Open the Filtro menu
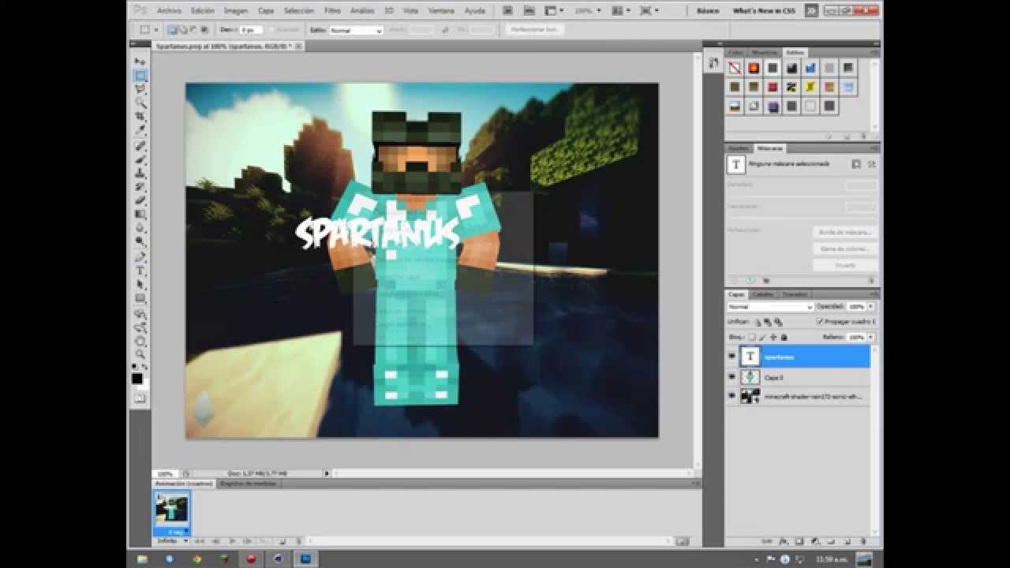Screen dimensions: 1010x568 pyautogui.click(x=333, y=11)
